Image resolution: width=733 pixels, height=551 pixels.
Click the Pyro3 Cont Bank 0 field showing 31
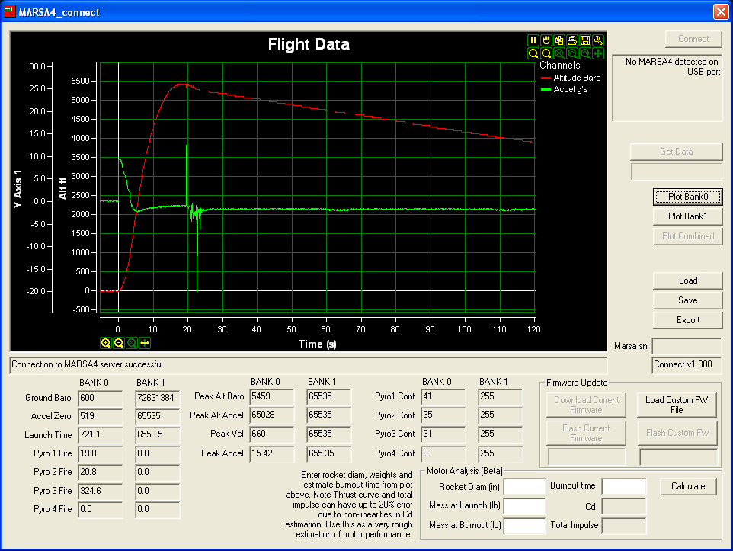[x=443, y=434]
